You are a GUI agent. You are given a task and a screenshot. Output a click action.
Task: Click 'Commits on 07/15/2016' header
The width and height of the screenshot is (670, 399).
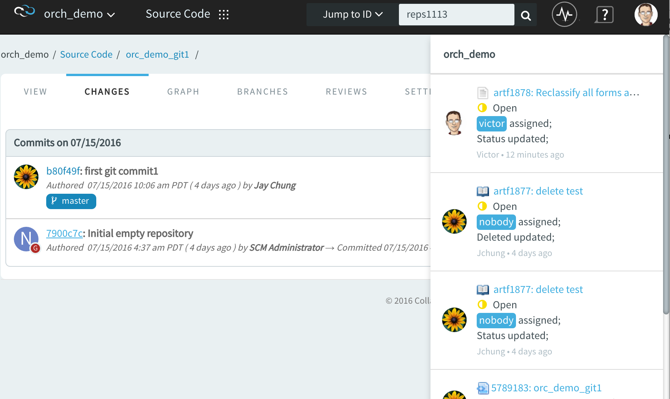(67, 143)
